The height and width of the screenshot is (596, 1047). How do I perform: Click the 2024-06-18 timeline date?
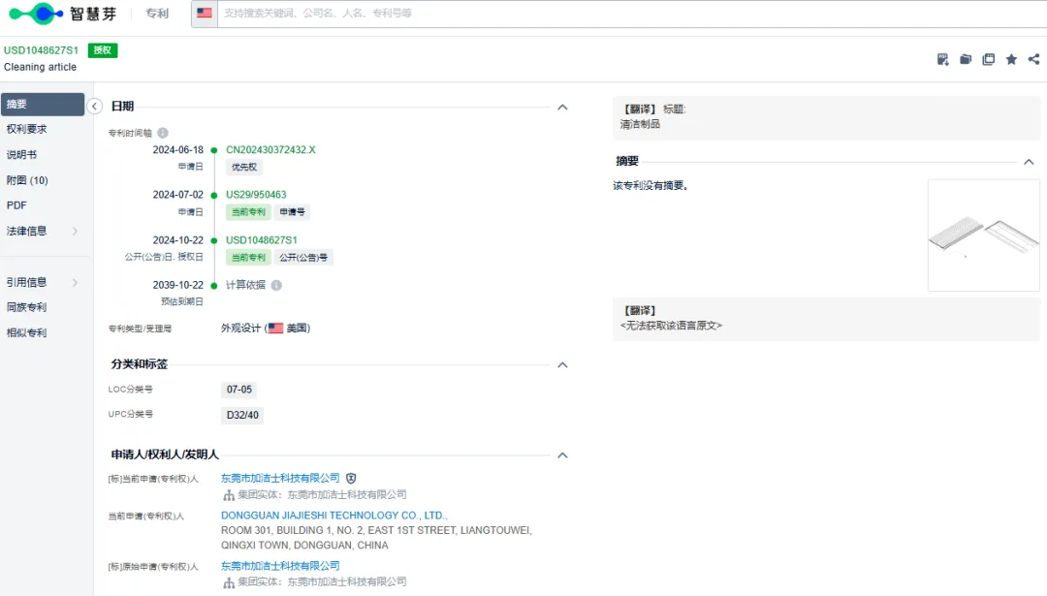[177, 149]
